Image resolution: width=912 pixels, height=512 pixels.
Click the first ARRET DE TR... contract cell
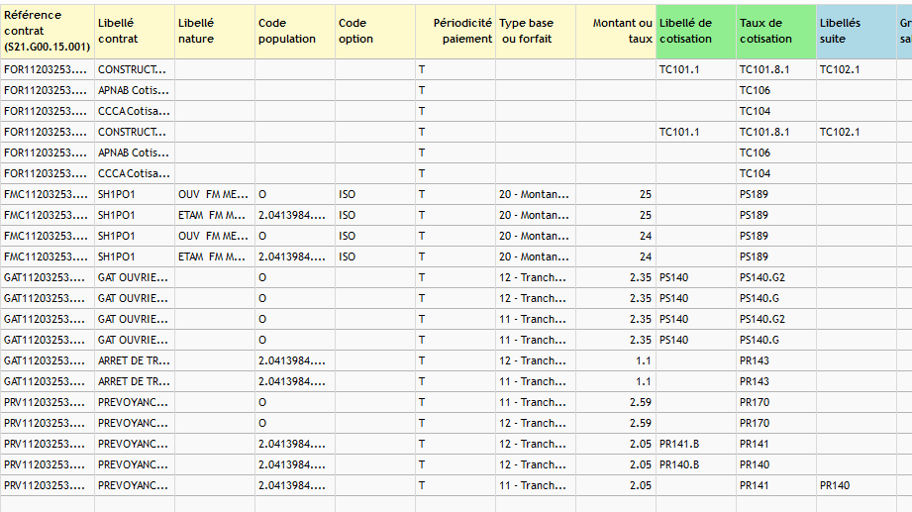135,360
